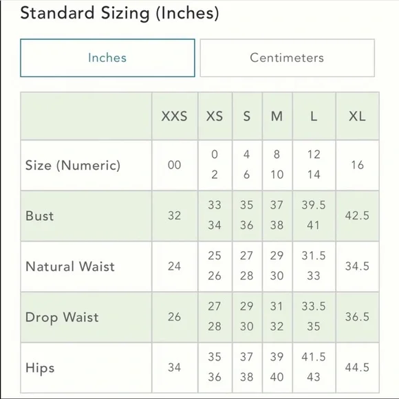Select the XL hips value 44.5
This screenshot has width=399, height=399.
357,367
